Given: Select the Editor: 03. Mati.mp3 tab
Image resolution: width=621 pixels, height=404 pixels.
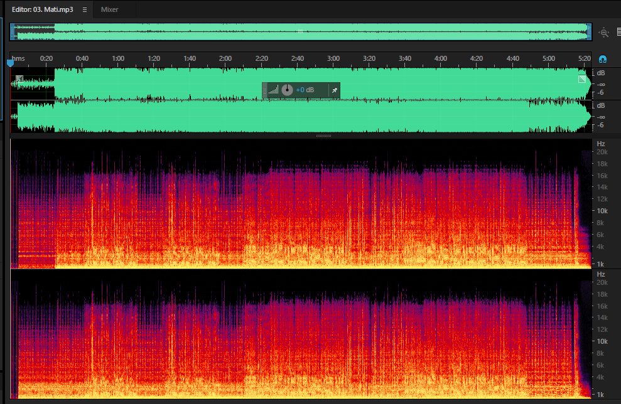Looking at the screenshot, I should [x=42, y=9].
